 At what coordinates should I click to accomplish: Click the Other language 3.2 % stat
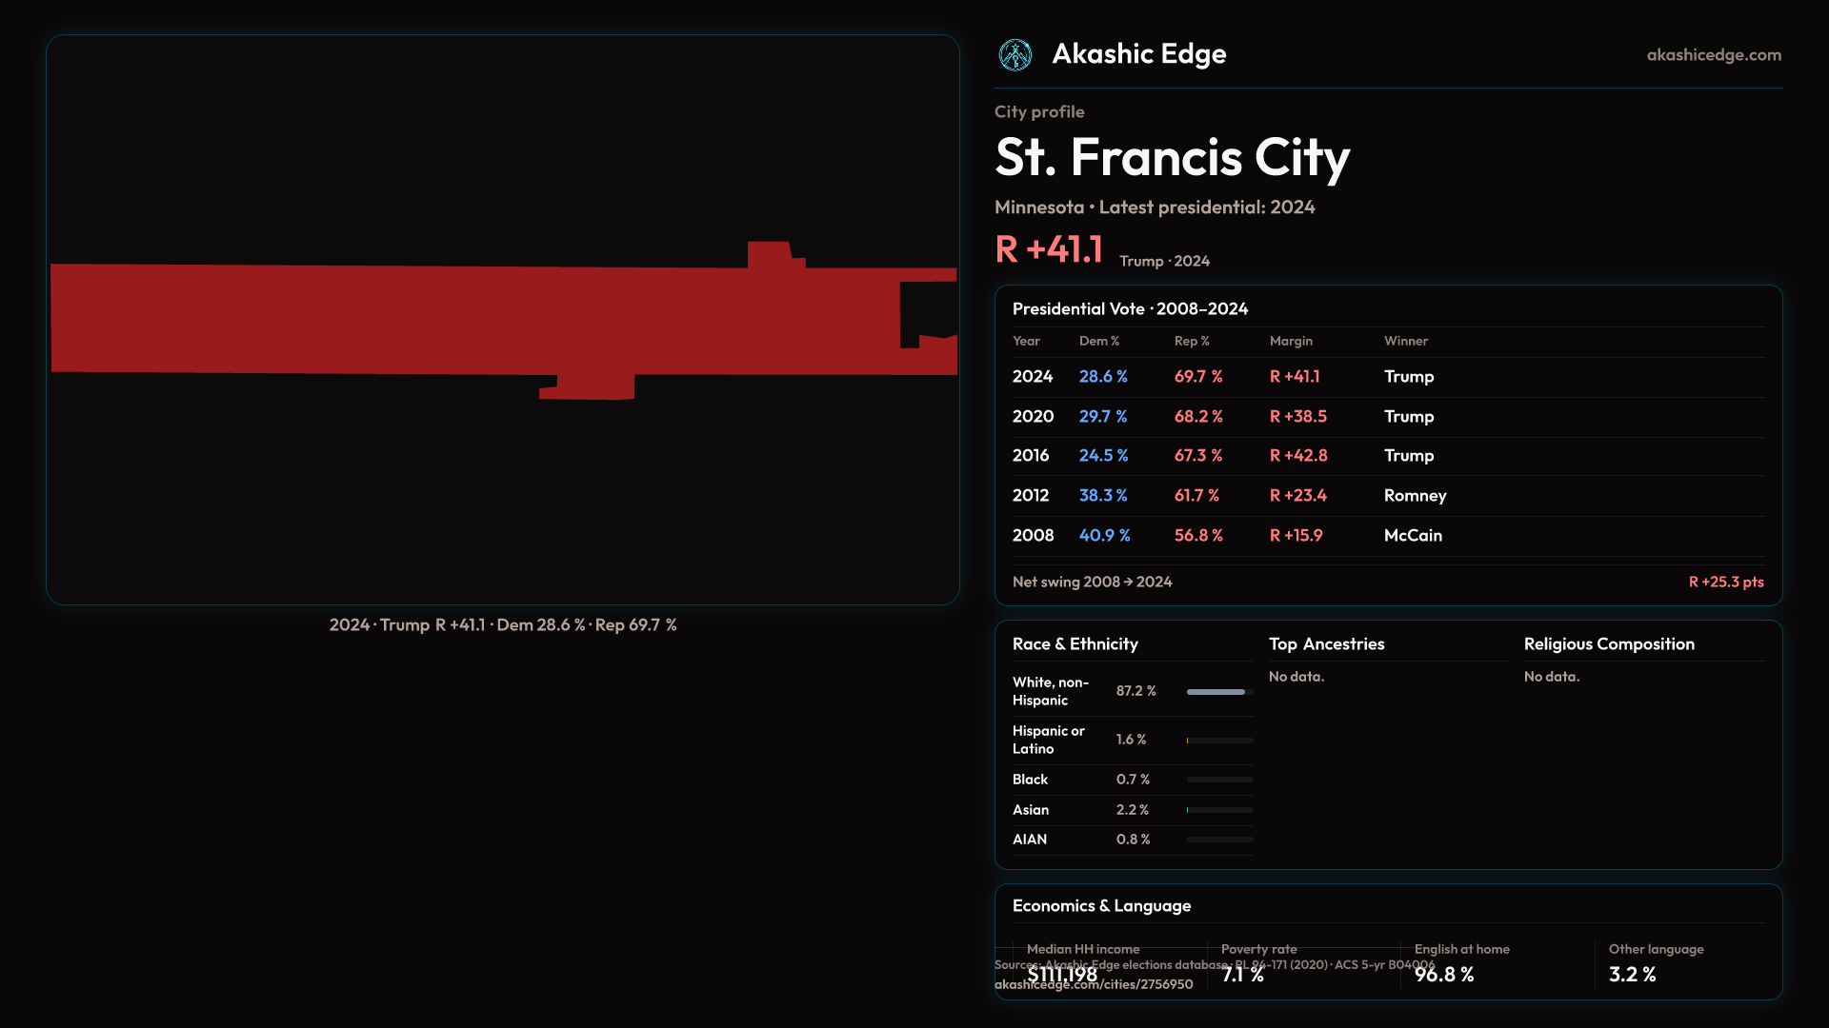(1632, 975)
